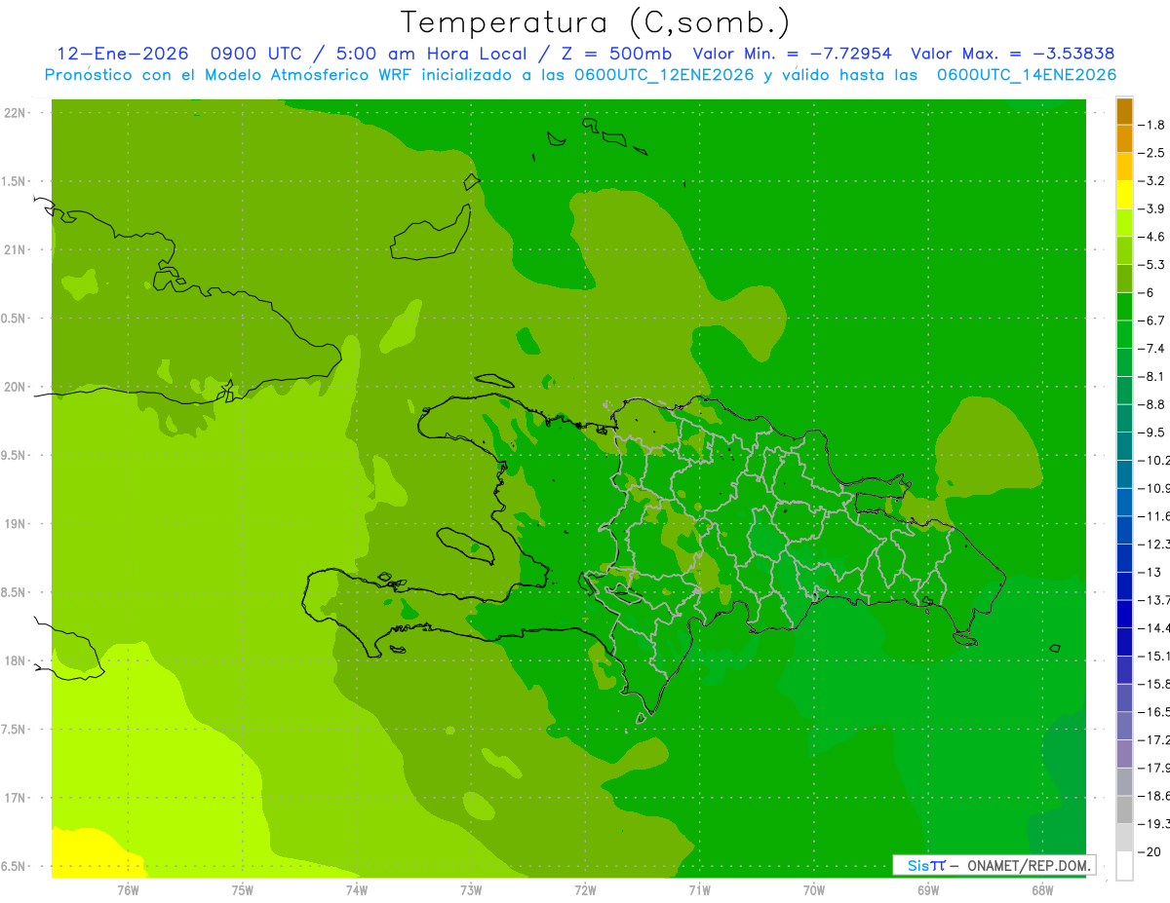Image resolution: width=1170 pixels, height=903 pixels.
Task: Click the "Valor Max. = -3.53838" readout
Action: coord(1012,54)
